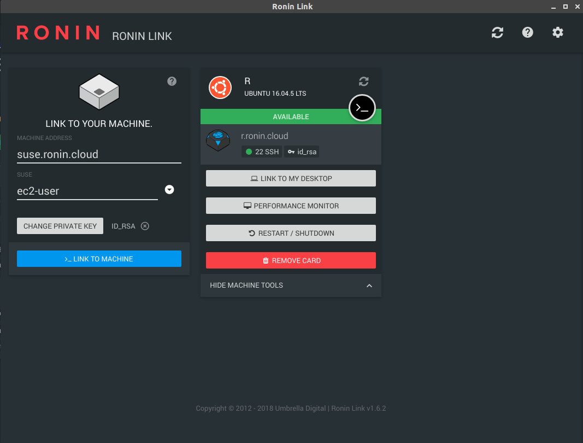Click the blue Link To Machine button
This screenshot has height=443, width=583.
[99, 259]
